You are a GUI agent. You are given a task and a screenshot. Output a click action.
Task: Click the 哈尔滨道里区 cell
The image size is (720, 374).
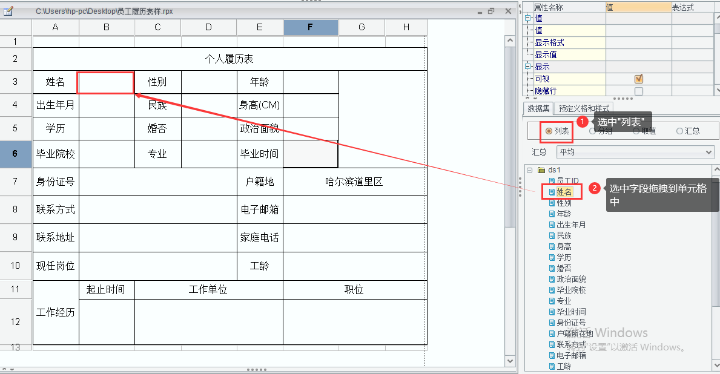click(x=354, y=182)
